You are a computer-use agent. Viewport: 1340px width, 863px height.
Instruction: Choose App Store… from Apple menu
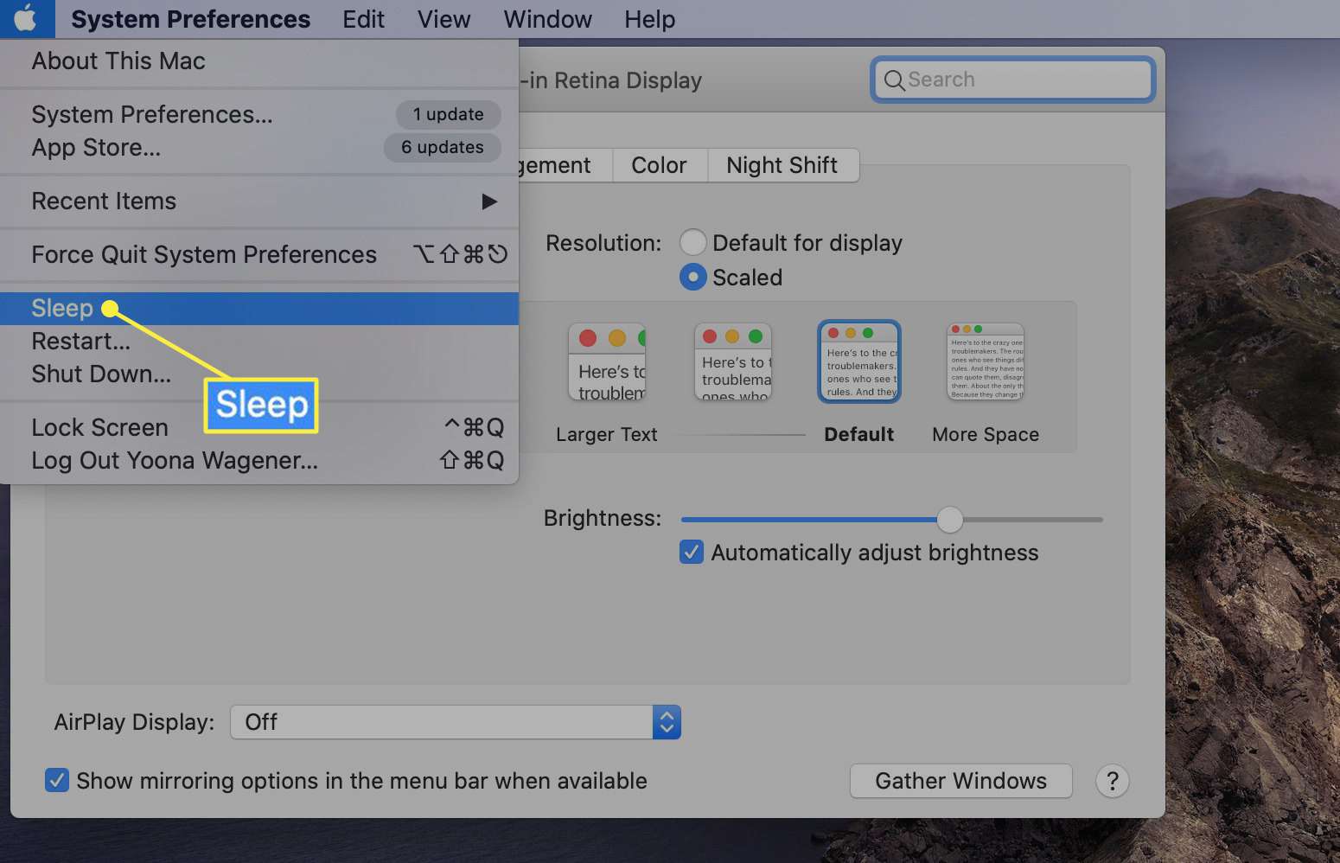[x=259, y=147]
